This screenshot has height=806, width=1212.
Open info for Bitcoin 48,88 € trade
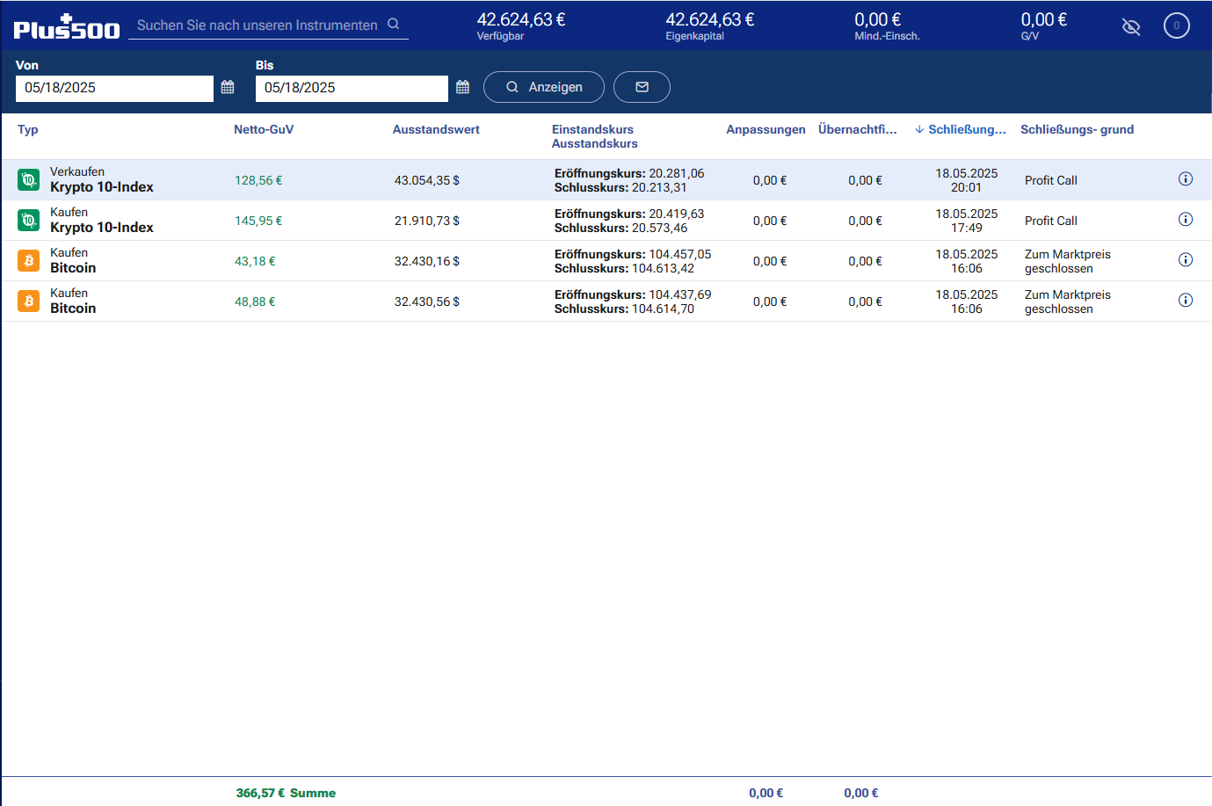coord(1185,301)
